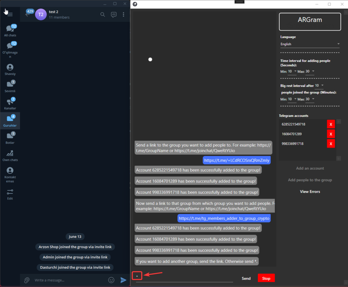
Task: Remove account 16084701289 with red X
Action: (x=331, y=134)
